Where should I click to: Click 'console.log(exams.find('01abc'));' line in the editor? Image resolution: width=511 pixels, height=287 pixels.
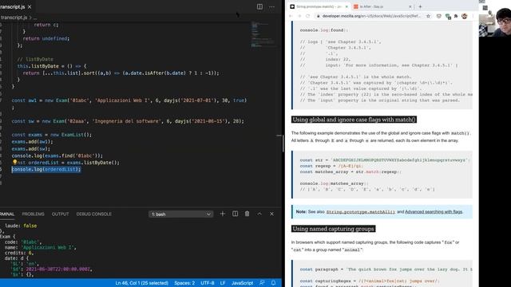tap(57, 155)
